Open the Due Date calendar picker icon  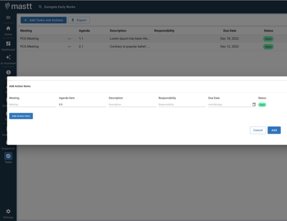click(x=254, y=104)
